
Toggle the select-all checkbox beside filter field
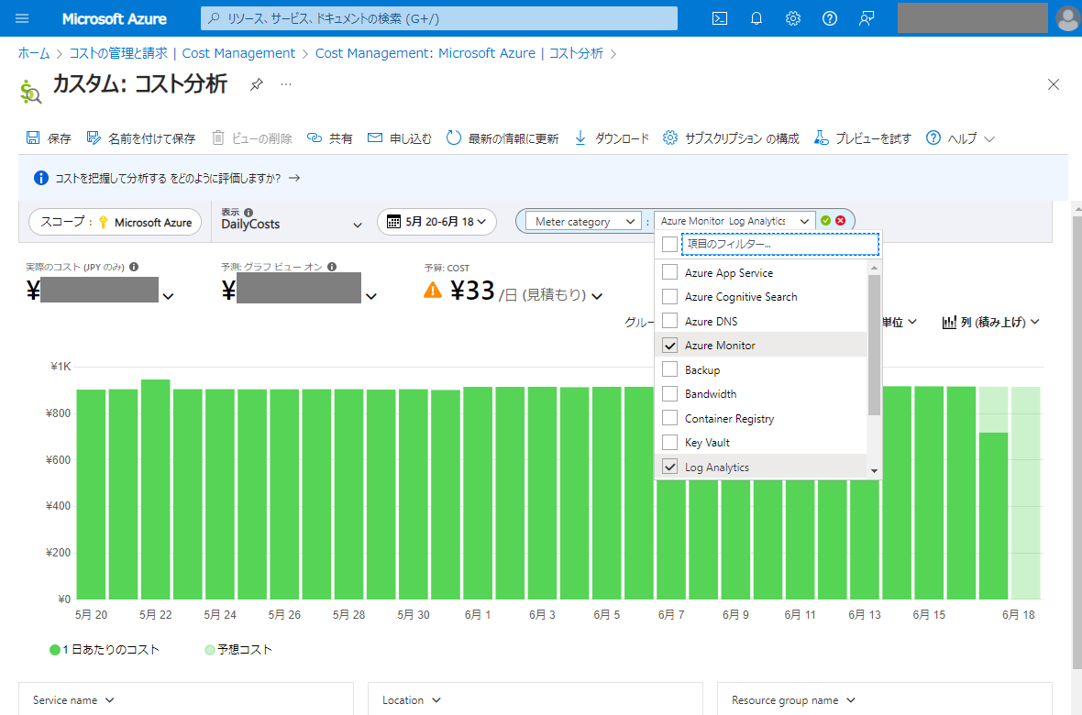[x=669, y=244]
